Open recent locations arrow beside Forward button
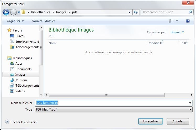The image size is (196, 130). tap(19, 12)
